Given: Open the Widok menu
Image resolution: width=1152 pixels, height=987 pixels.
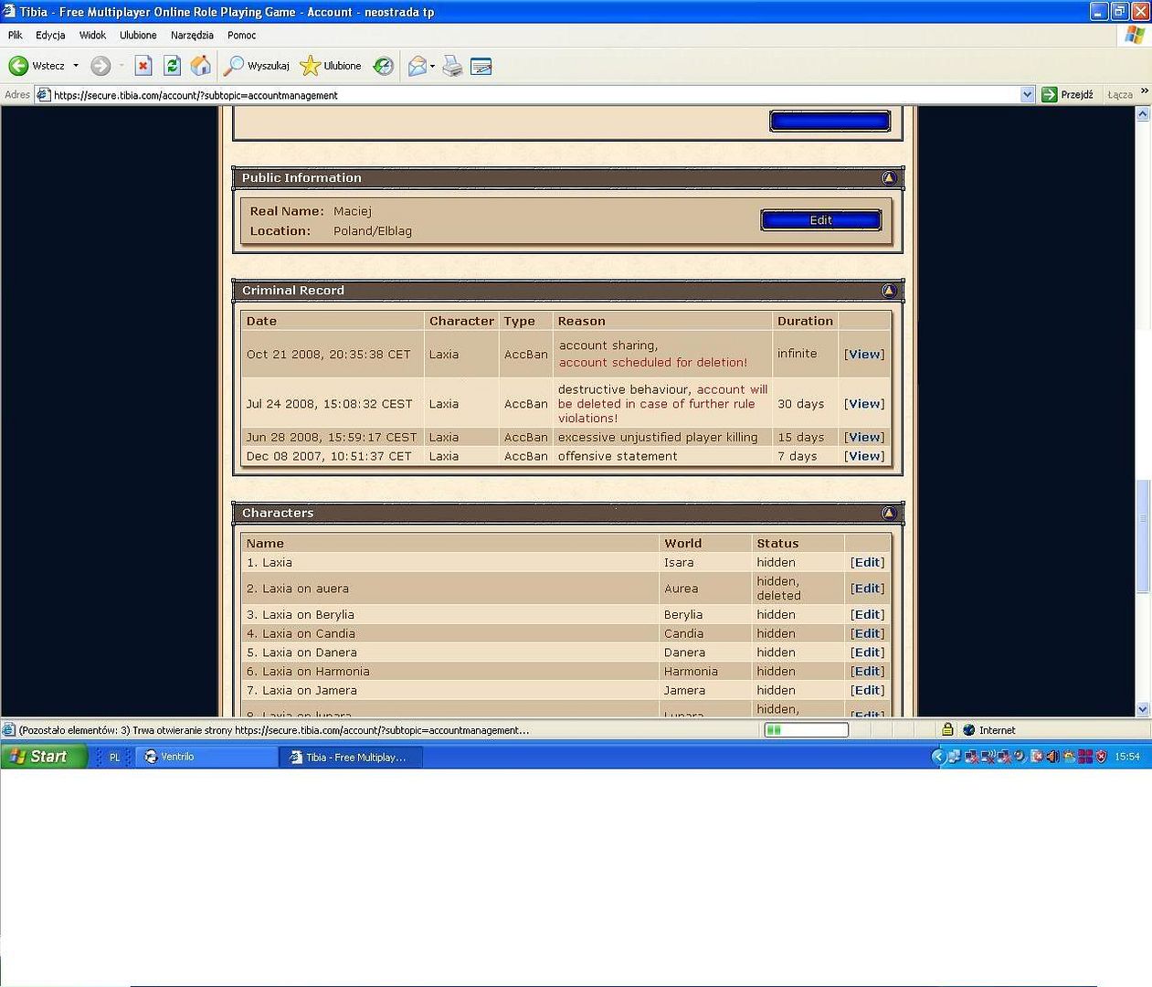Looking at the screenshot, I should (92, 36).
